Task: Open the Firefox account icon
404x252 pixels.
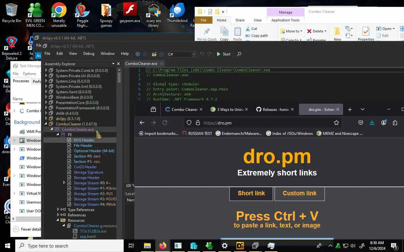Action: (384, 123)
